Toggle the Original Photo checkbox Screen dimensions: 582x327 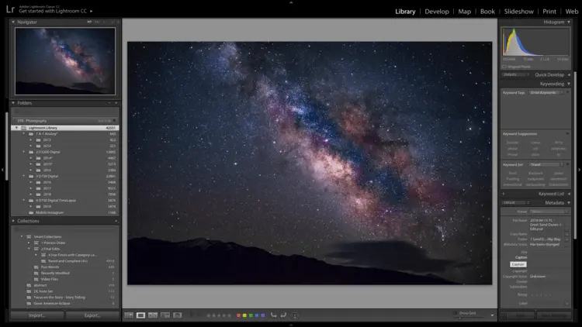point(504,67)
